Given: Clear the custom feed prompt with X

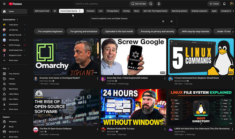Looking at the screenshot, I should point(163,21).
